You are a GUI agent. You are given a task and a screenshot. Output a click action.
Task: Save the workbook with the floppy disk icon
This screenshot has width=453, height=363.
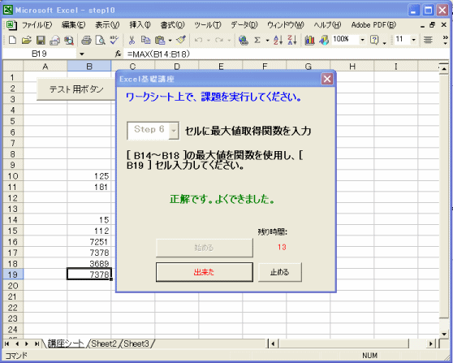click(41, 40)
